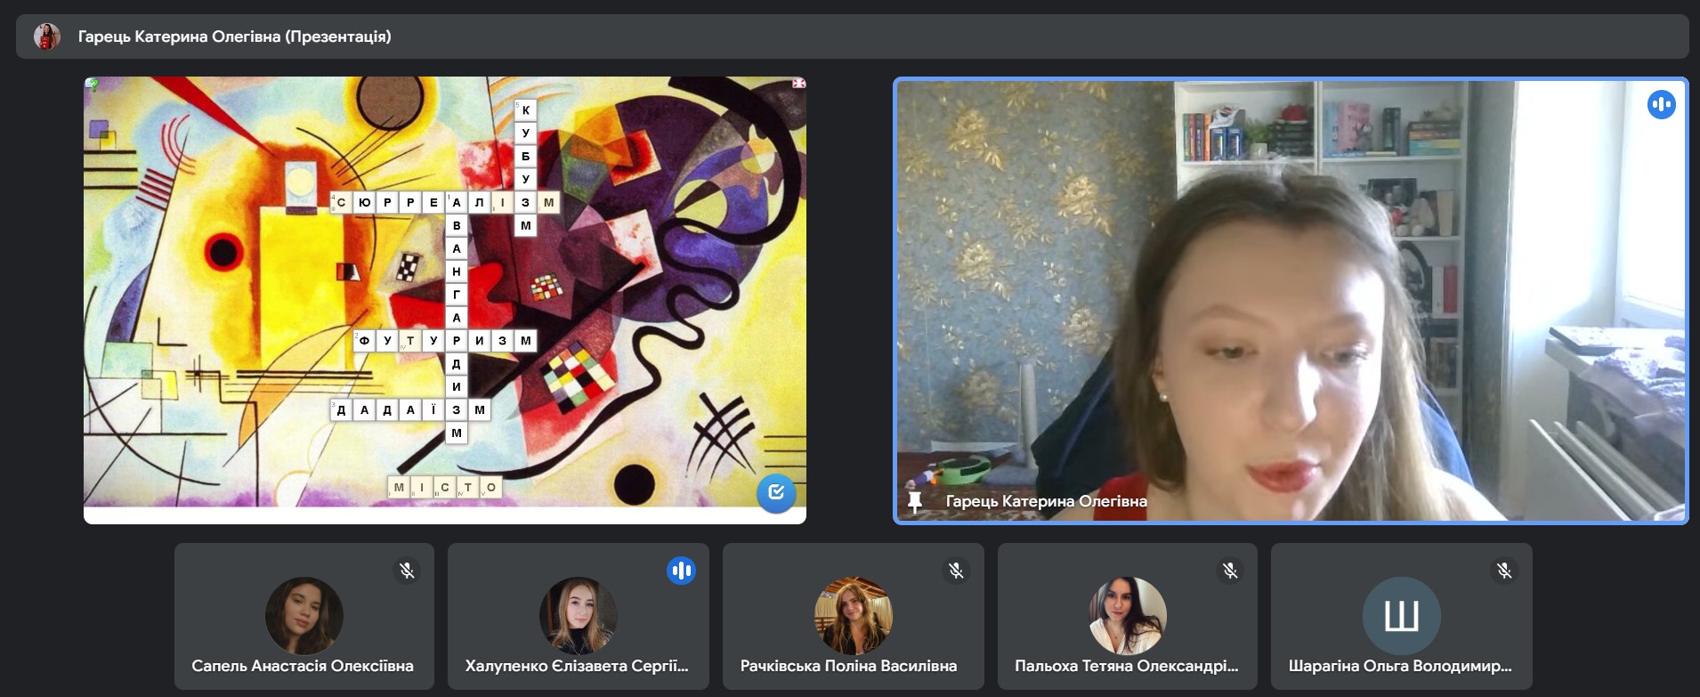Click the green question-mark help icon on the crossword
Image resolution: width=1700 pixels, height=697 pixels.
click(x=93, y=85)
